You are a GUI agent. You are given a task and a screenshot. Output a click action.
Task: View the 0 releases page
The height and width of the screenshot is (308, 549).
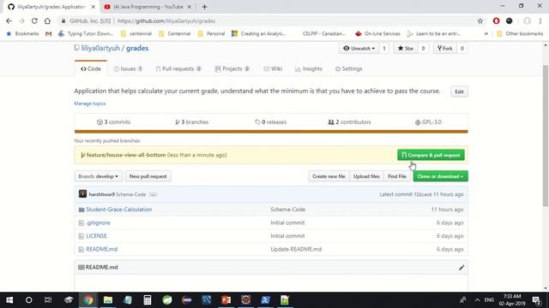click(x=271, y=121)
